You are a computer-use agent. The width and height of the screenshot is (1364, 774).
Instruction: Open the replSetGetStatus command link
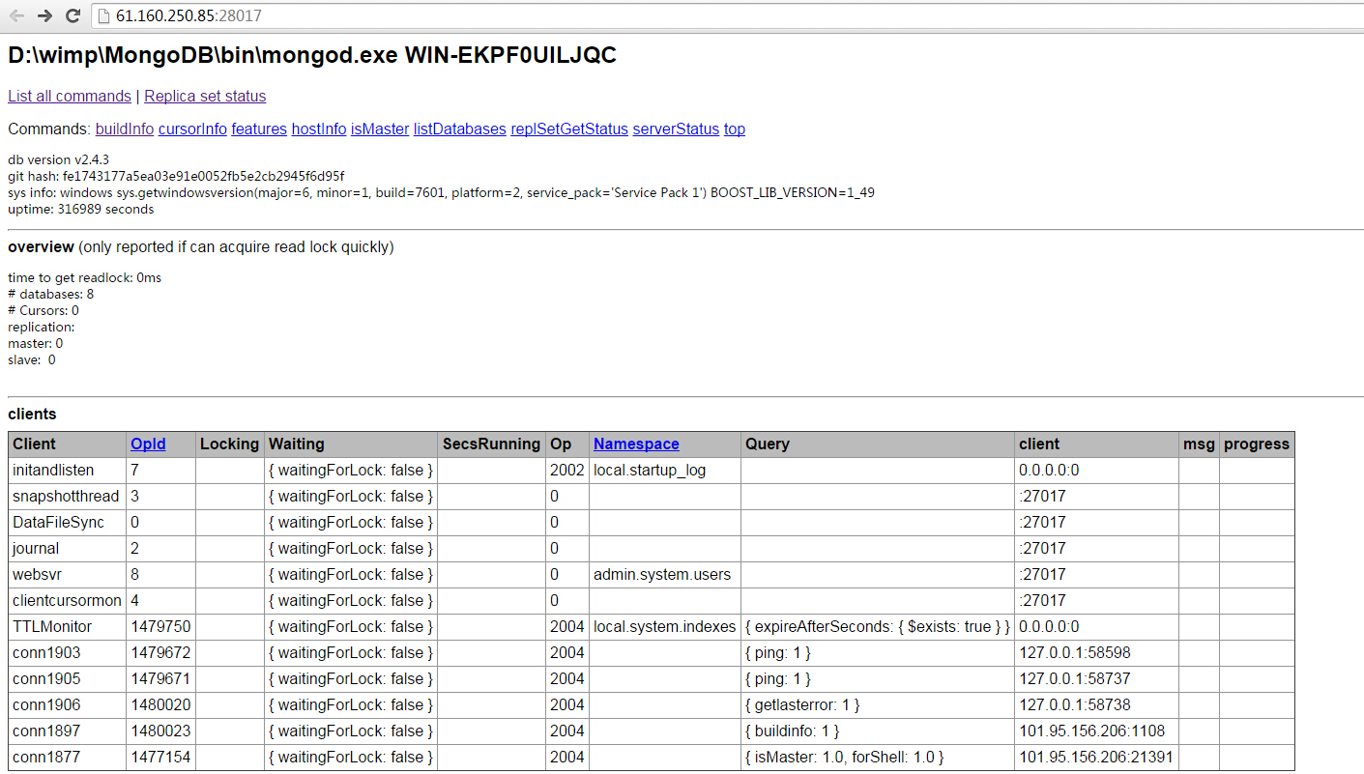point(569,129)
